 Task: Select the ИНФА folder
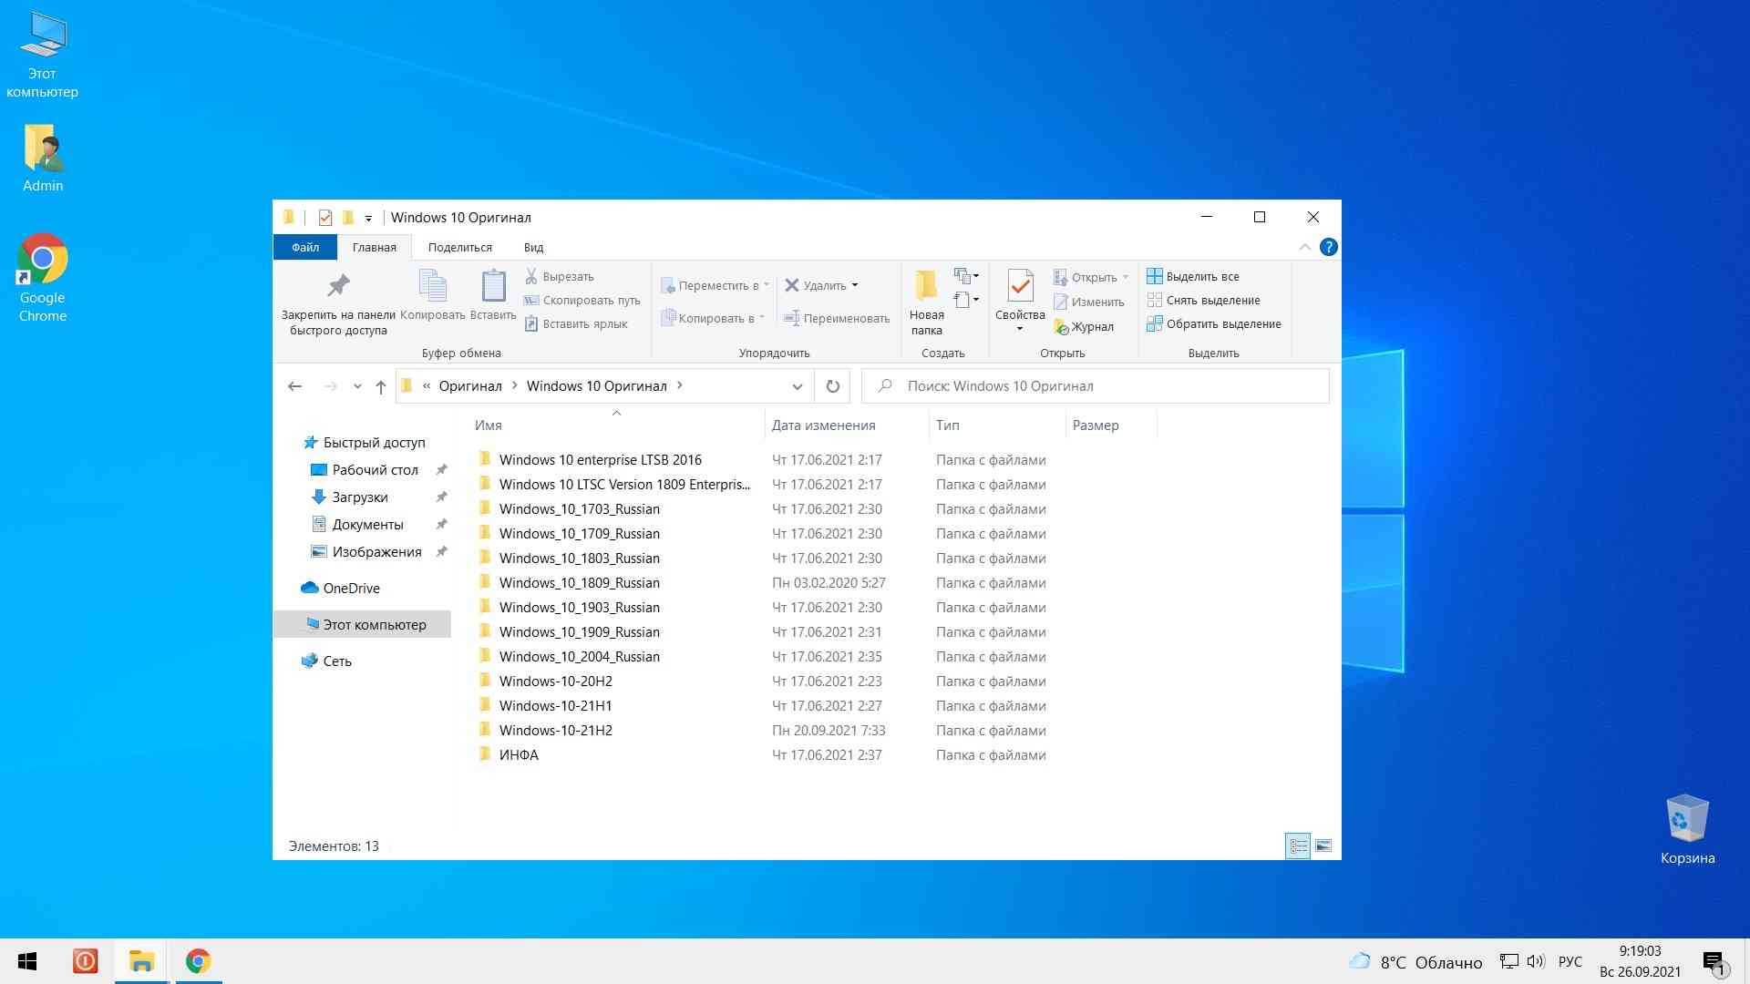point(519,755)
